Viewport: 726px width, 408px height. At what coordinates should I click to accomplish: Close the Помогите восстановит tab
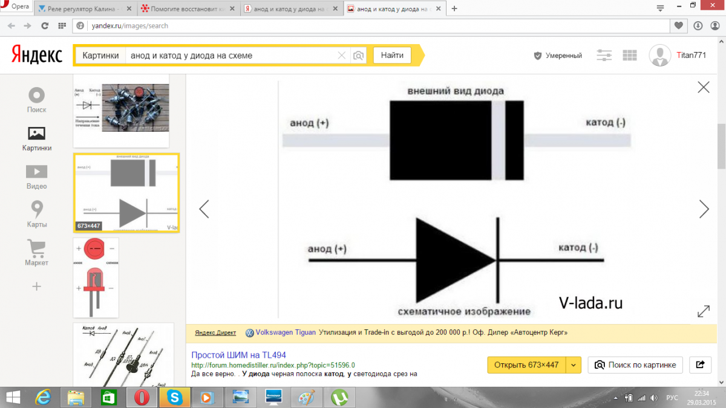[x=232, y=9]
